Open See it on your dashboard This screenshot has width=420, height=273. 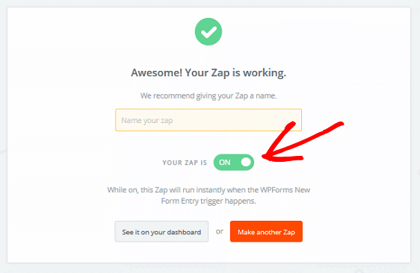point(161,231)
